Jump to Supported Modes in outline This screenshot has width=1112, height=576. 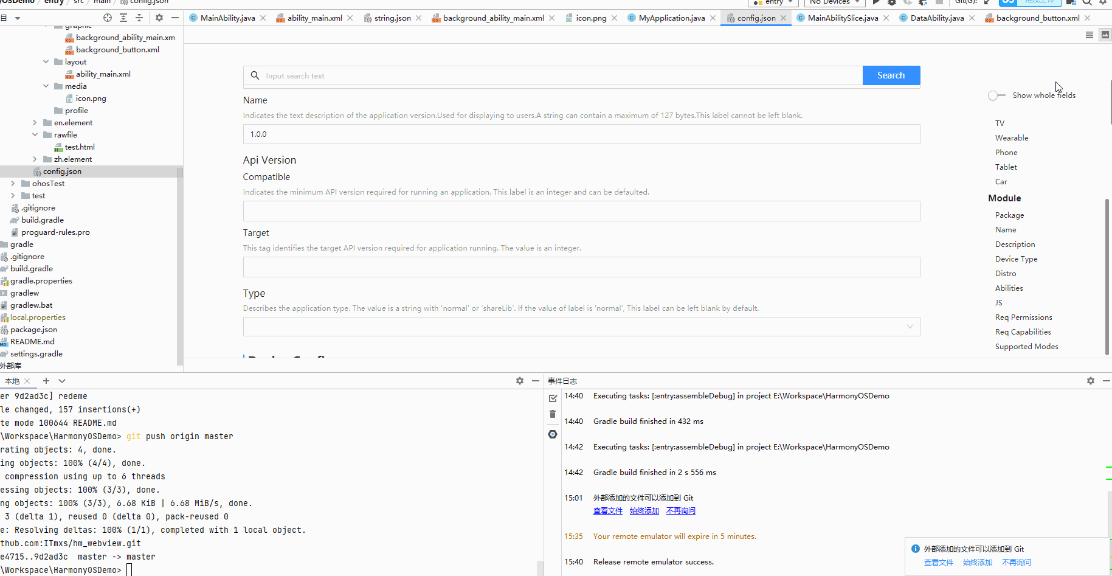coord(1027,347)
